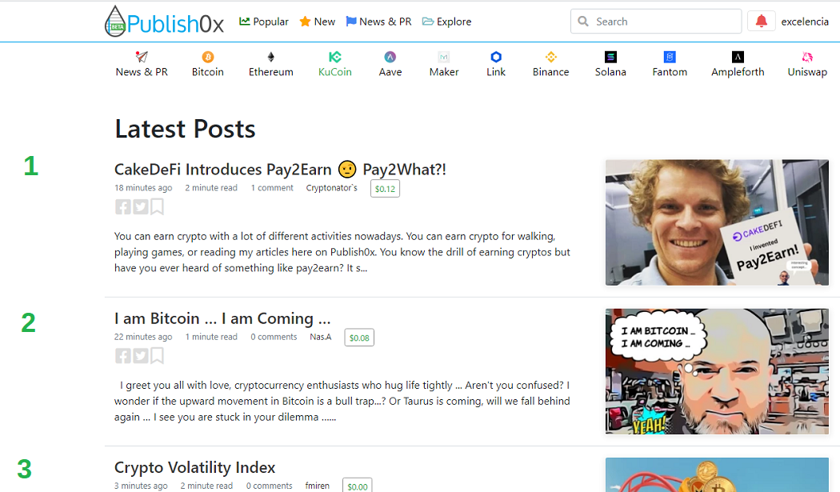Share I am Bitcoin post on Twitter
This screenshot has width=840, height=492.
[x=140, y=356]
